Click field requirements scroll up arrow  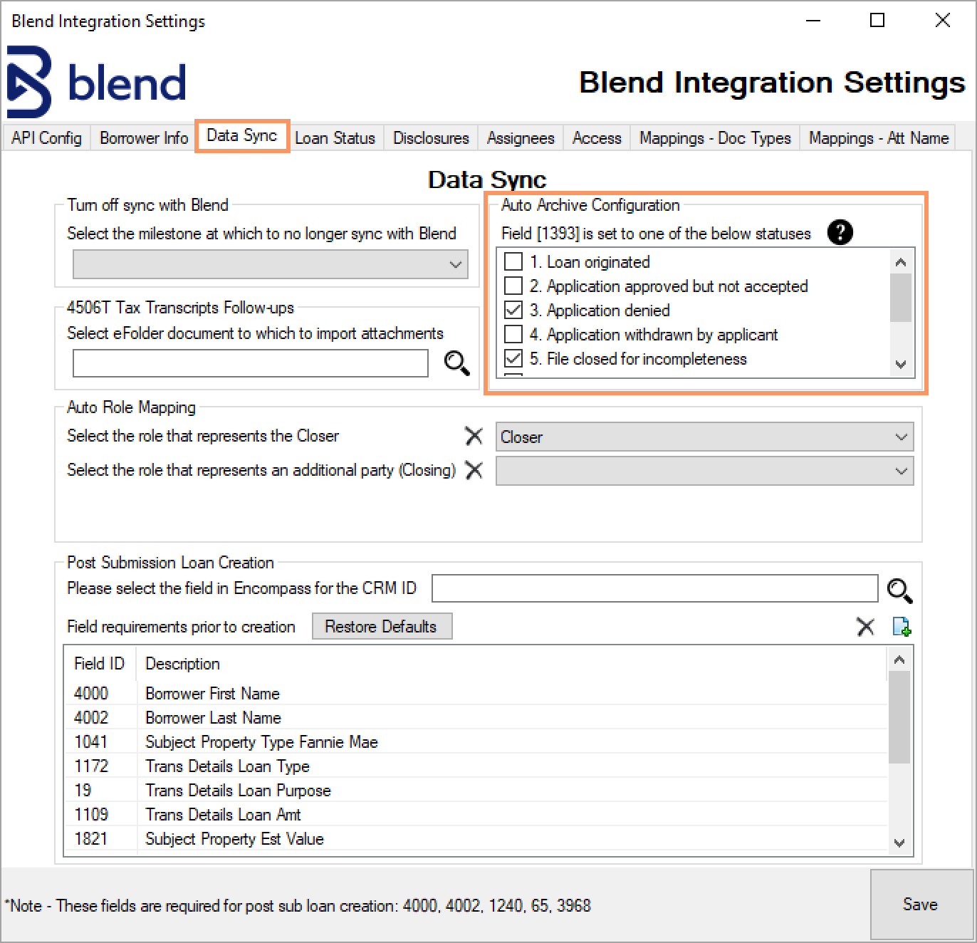(x=899, y=660)
